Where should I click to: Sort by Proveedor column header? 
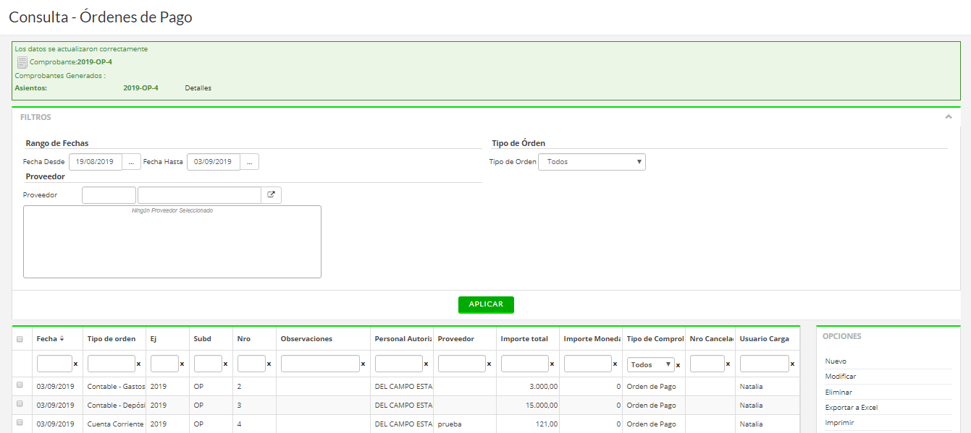point(456,339)
